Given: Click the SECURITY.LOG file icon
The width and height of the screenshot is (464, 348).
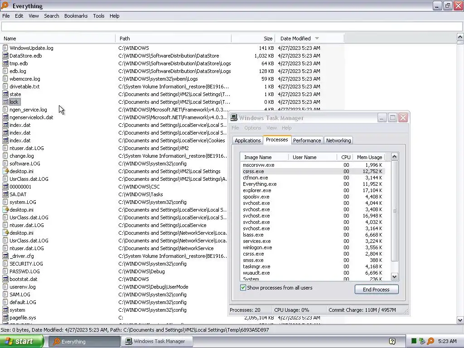Looking at the screenshot, I should [x=5, y=264].
